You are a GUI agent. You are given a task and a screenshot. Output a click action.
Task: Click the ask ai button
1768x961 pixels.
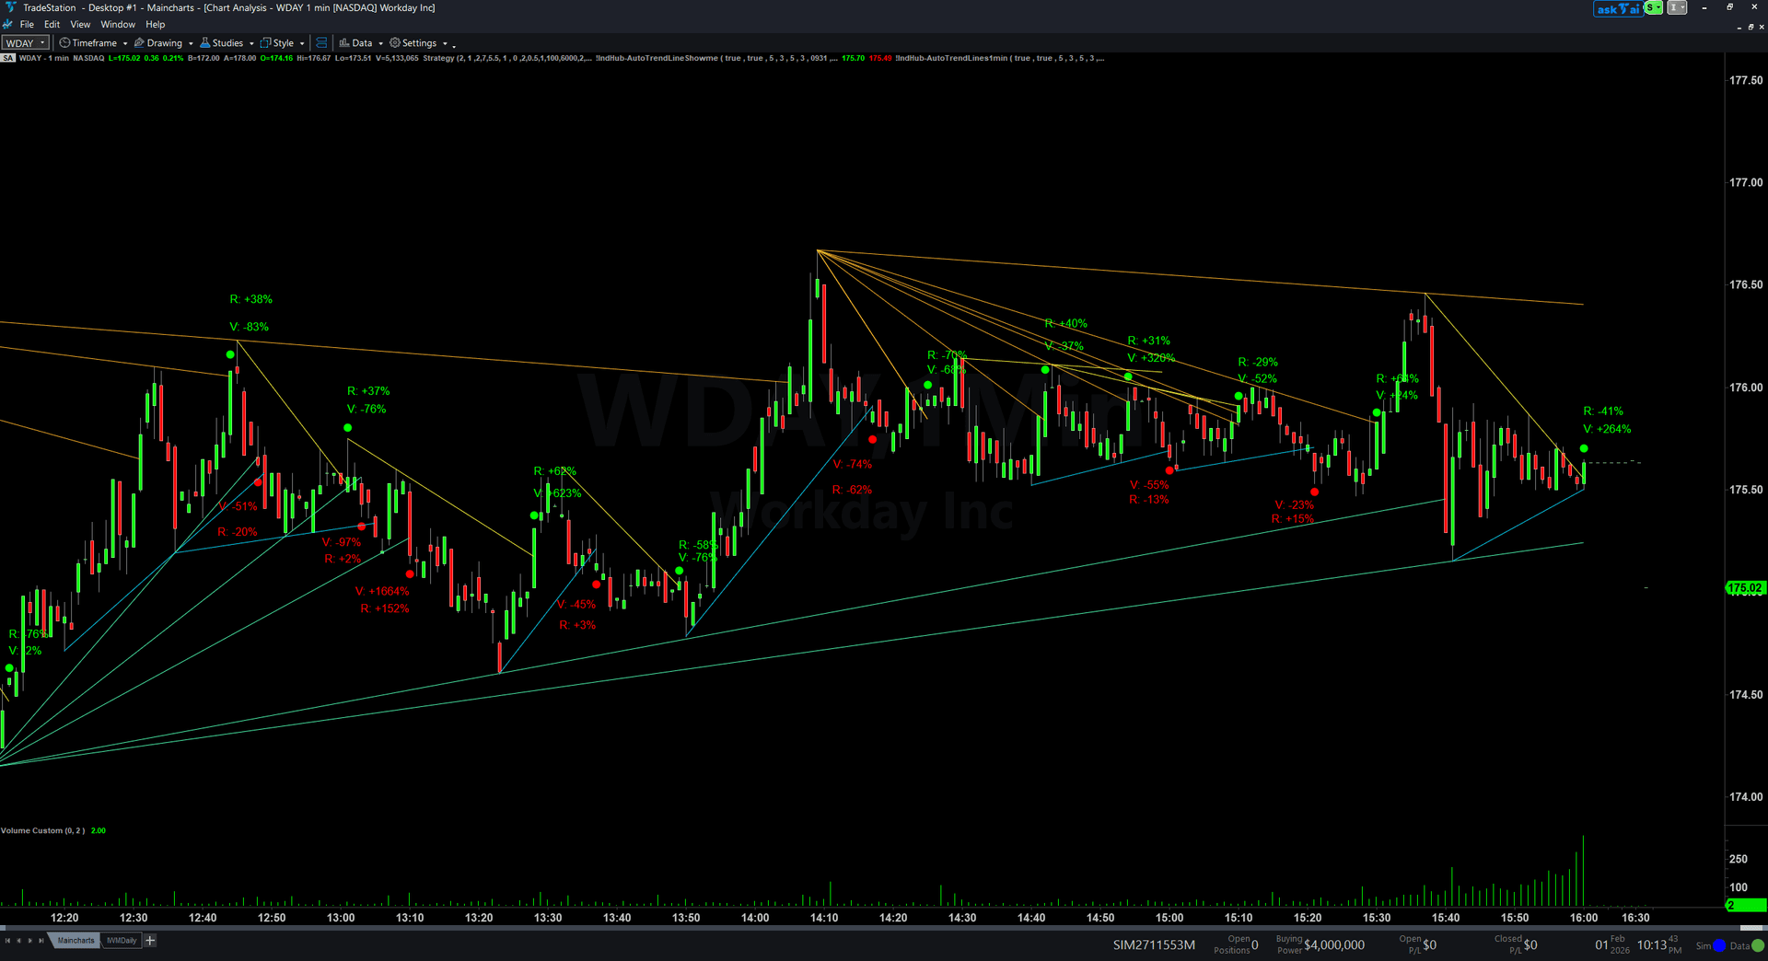point(1618,8)
